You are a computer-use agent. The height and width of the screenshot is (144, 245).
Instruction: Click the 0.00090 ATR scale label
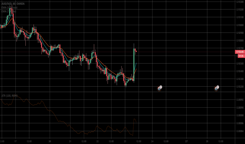(240, 108)
